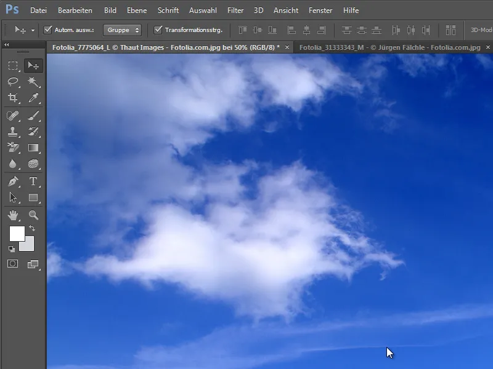The image size is (493, 369).
Task: Align vertical centers button
Action: click(258, 30)
